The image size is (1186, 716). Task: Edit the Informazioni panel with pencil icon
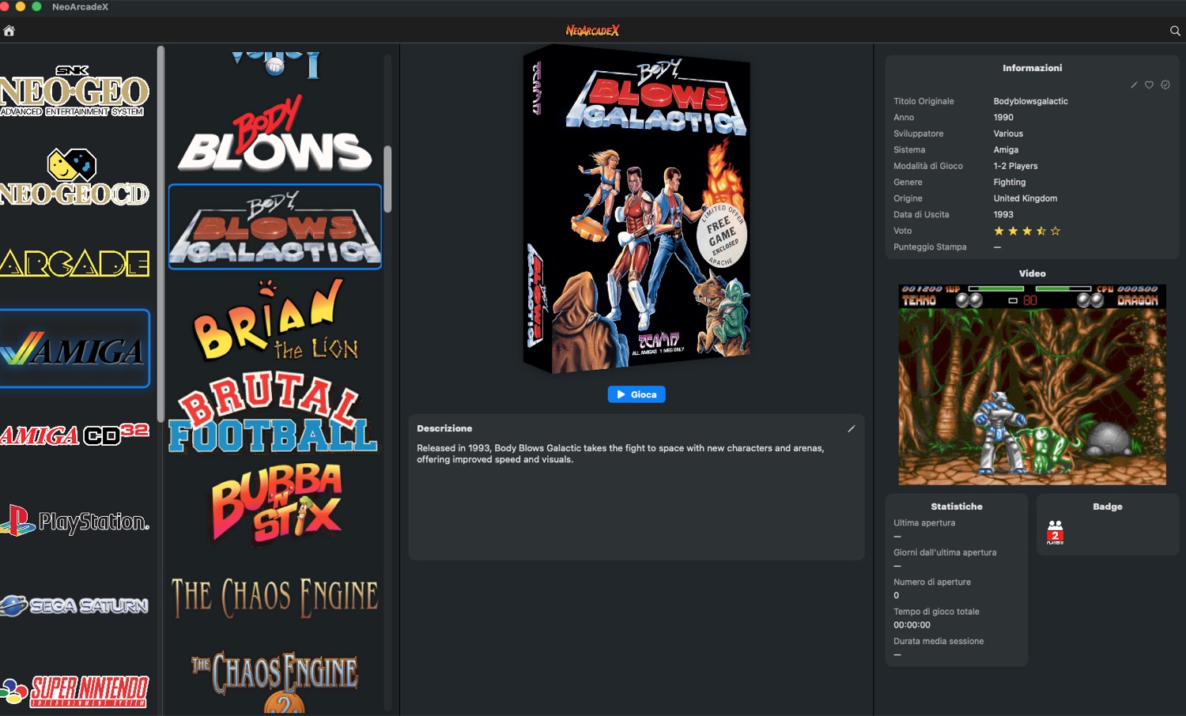click(1134, 85)
